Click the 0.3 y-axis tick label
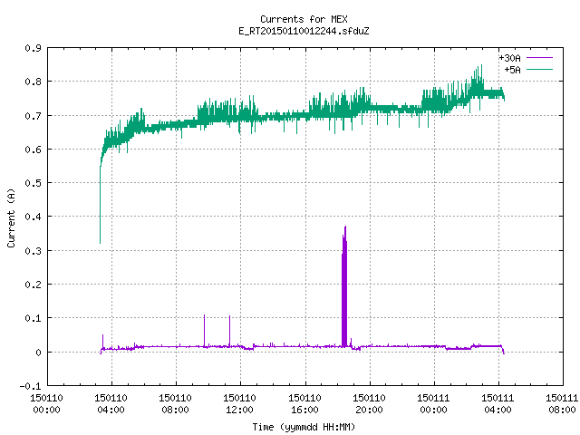Image resolution: width=580 pixels, height=435 pixels. tap(33, 251)
